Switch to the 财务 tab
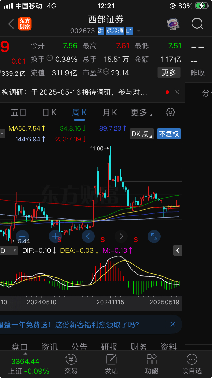The image size is (212, 378). click(139, 347)
